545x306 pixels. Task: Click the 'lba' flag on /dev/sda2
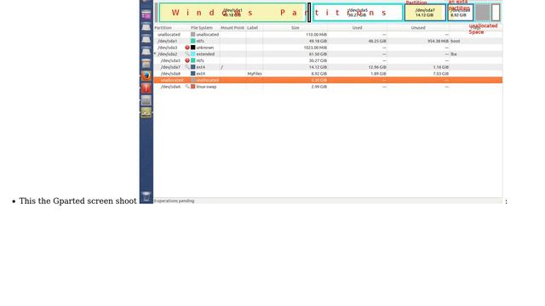[x=454, y=54]
